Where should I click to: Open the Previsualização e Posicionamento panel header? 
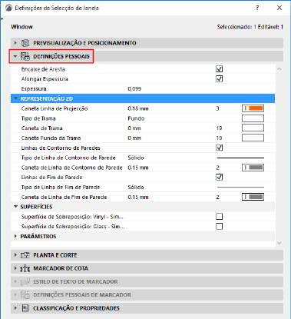147,43
